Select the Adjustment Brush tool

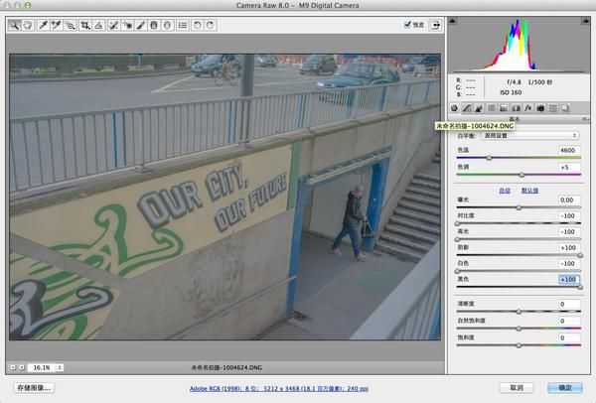click(141, 26)
